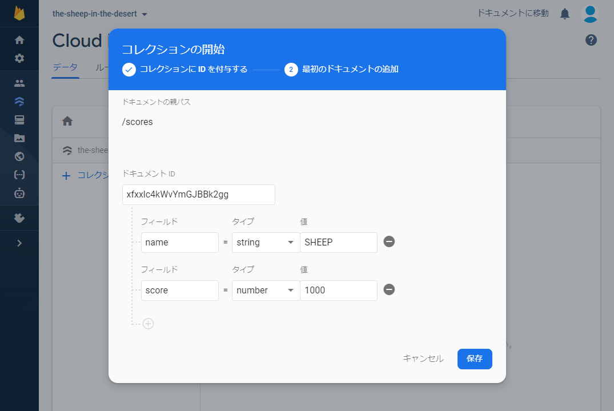Click the /scores parent path text

point(138,122)
